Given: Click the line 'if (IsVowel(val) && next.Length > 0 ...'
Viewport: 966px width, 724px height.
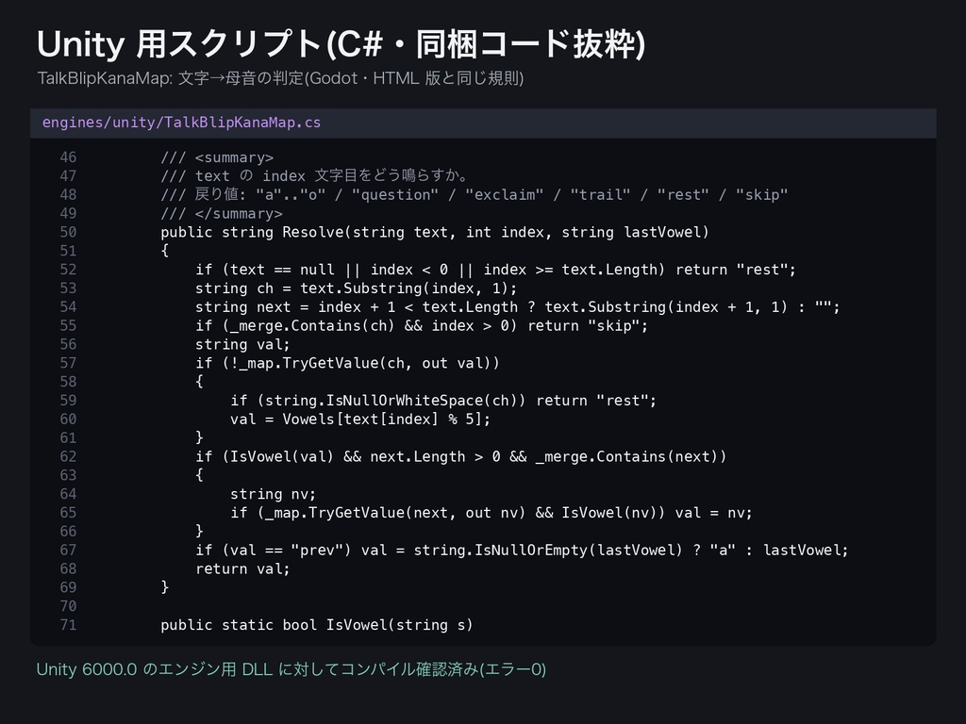Looking at the screenshot, I should click(x=460, y=457).
